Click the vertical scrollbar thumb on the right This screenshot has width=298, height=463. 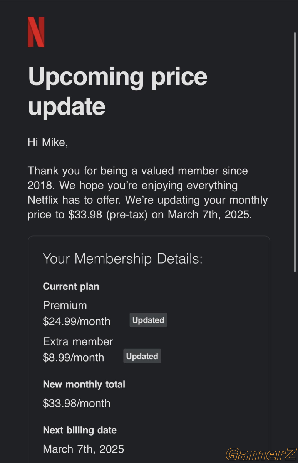click(295, 152)
